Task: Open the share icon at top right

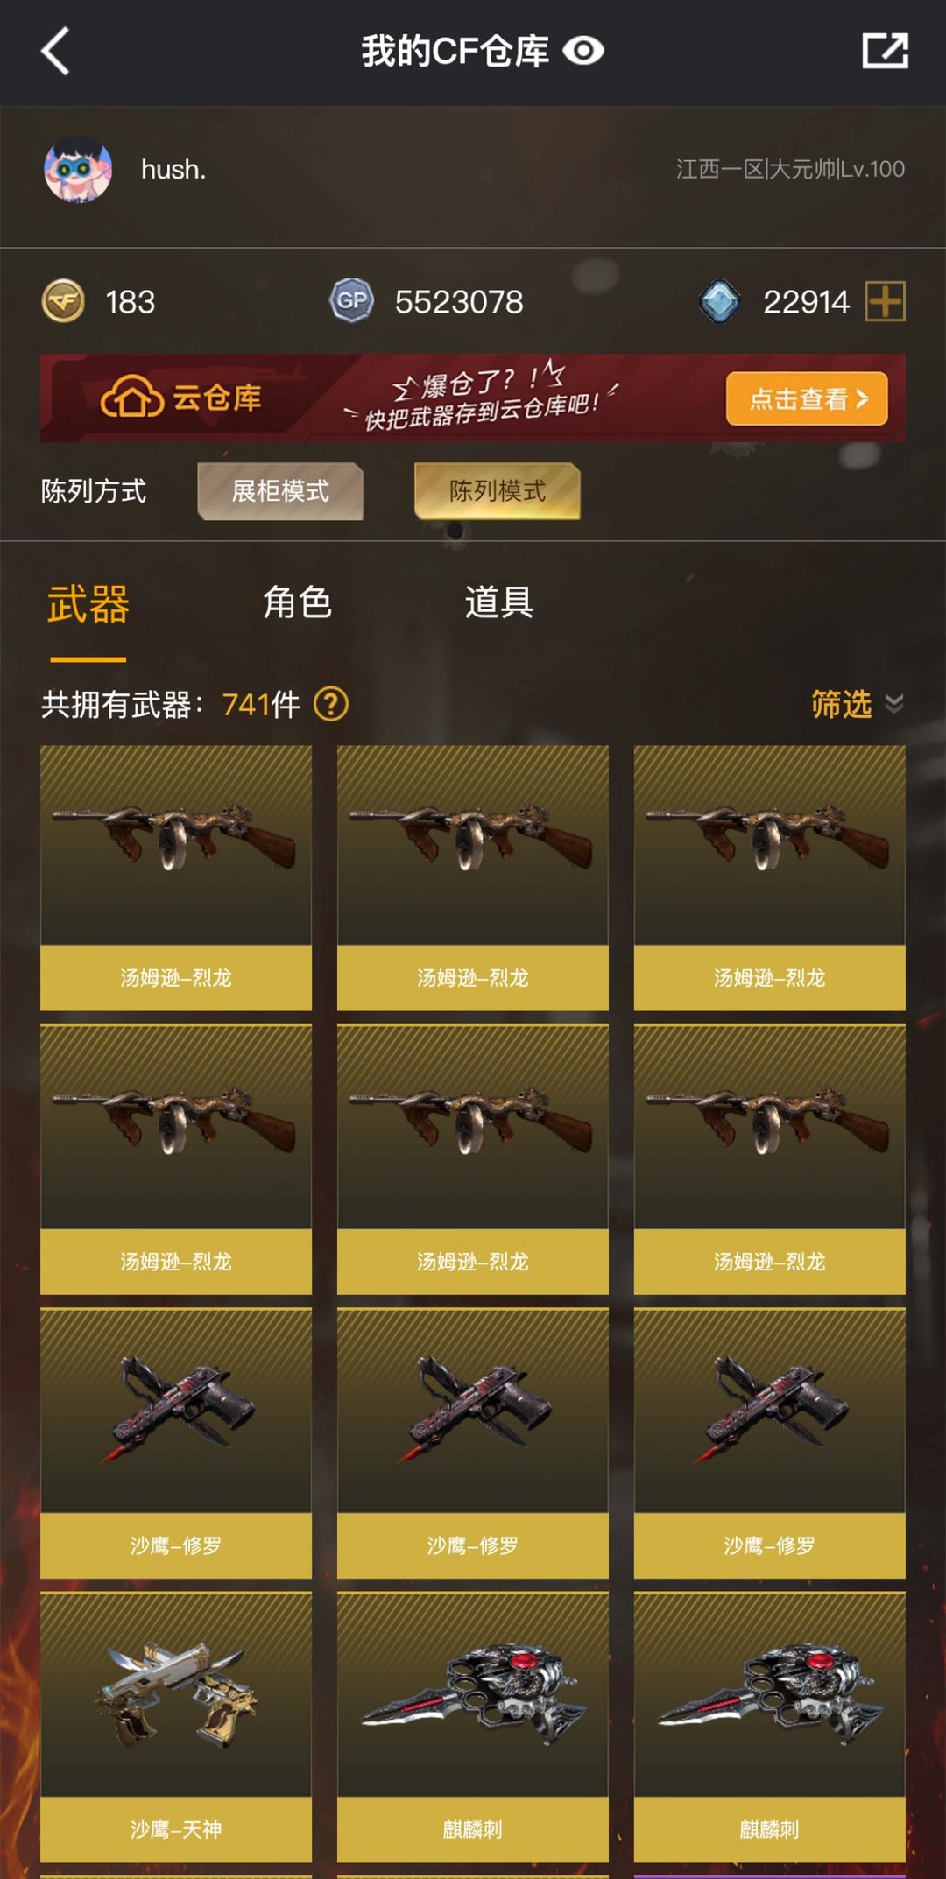Action: click(885, 51)
